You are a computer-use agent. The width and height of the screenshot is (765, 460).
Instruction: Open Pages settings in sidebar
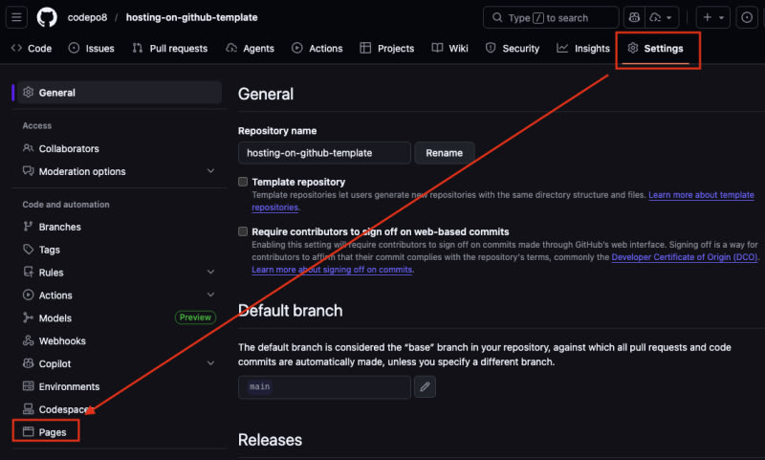point(53,432)
